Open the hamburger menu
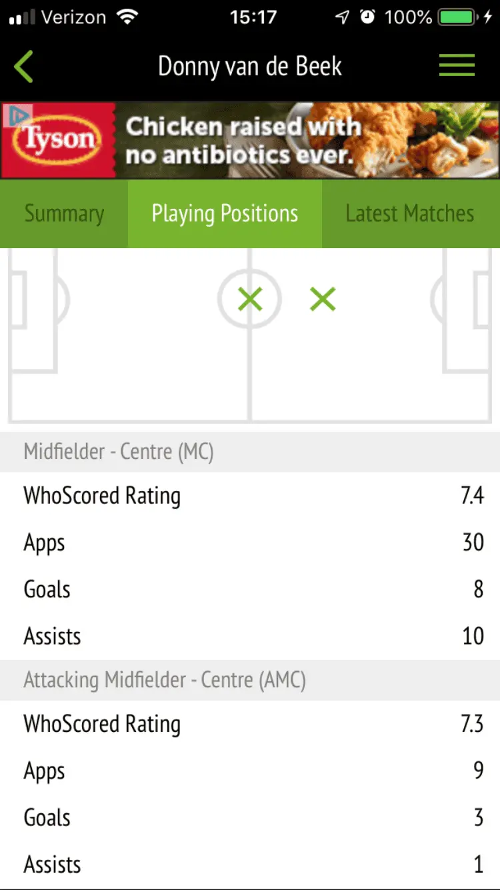Viewport: 500px width, 890px height. tap(457, 65)
